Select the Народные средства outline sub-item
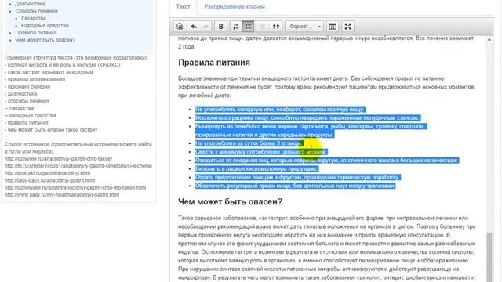The image size is (502, 282). [45, 25]
